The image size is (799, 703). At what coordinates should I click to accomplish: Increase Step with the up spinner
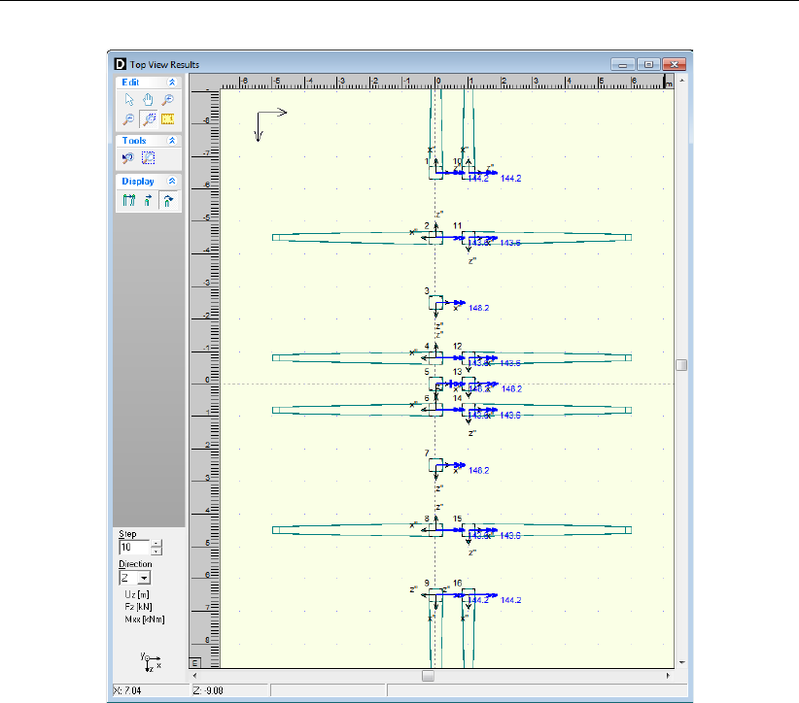(x=156, y=544)
